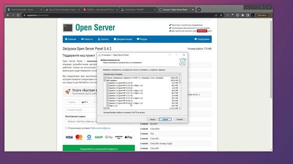Close the Total Commander home tab
This screenshot has height=164, width=293.
point(41,10)
